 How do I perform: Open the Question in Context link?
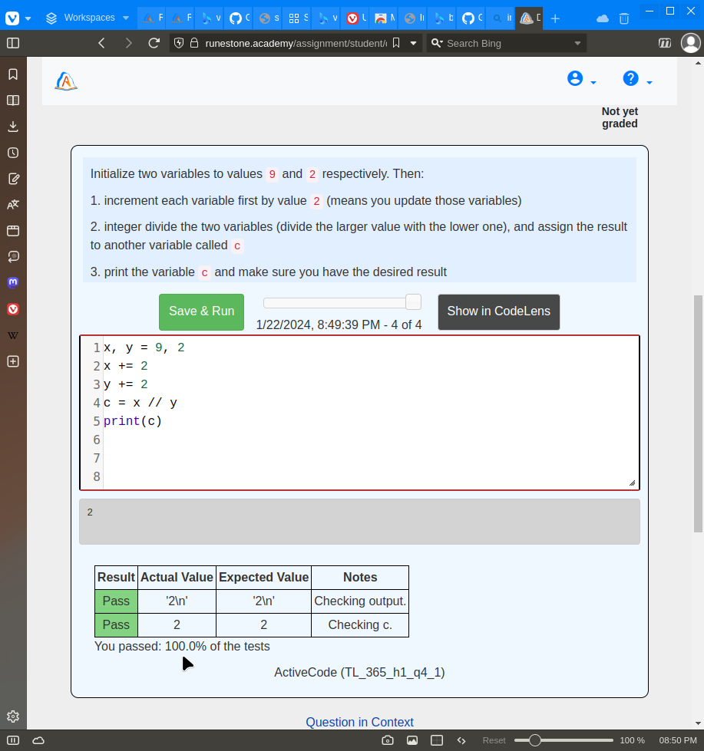[359, 722]
